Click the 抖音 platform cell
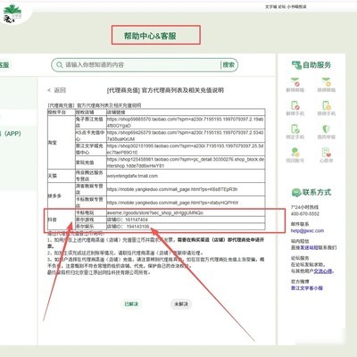Screen dimensions: 357x357 [x=62, y=220]
